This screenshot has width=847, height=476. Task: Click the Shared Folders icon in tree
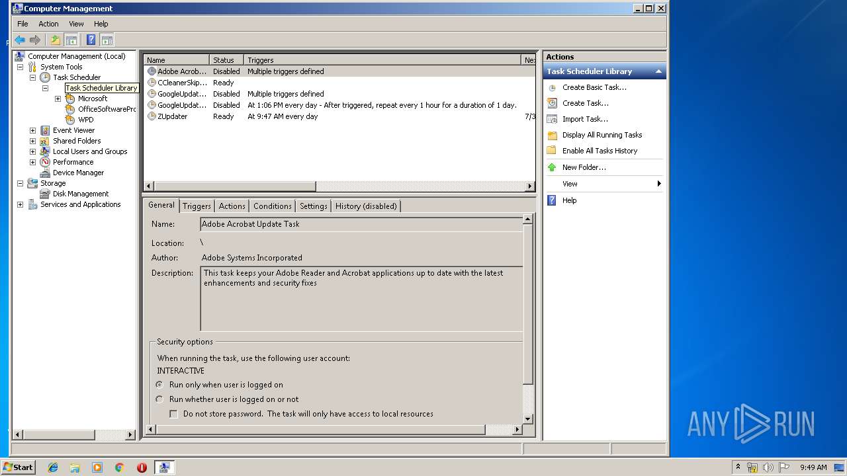pos(45,141)
